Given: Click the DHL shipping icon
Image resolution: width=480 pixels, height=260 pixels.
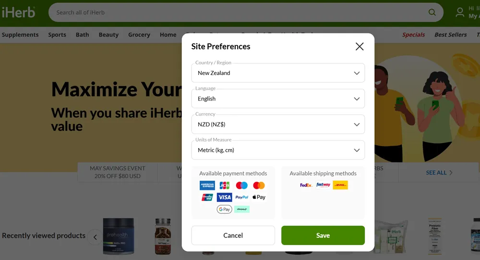Looking at the screenshot, I should [x=340, y=185].
